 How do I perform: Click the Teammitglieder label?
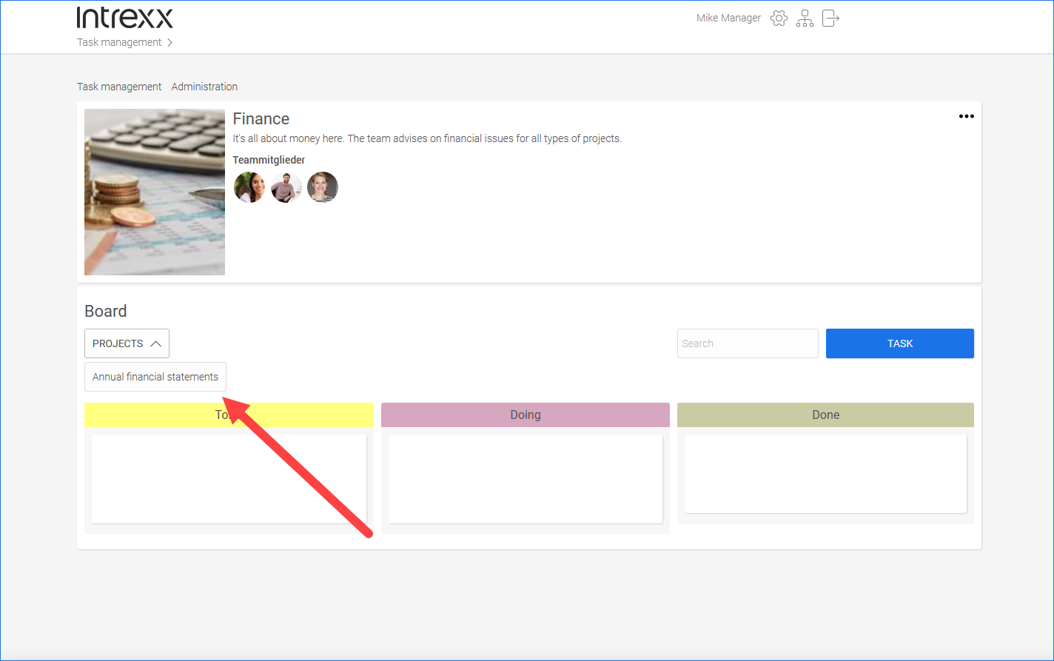269,160
